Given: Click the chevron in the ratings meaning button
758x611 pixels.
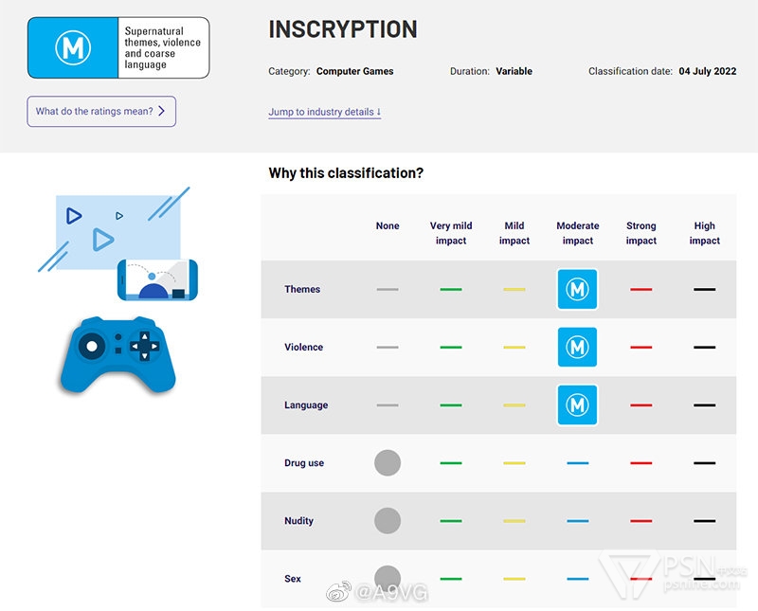Looking at the screenshot, I should tap(162, 112).
